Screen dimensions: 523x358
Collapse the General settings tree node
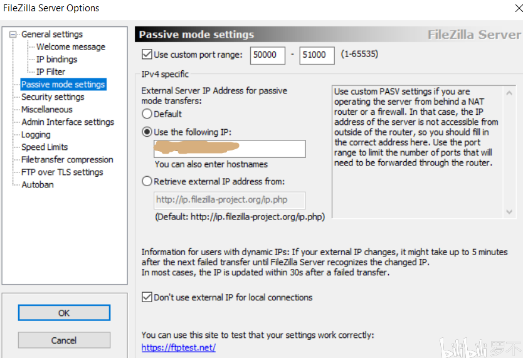coord(13,34)
